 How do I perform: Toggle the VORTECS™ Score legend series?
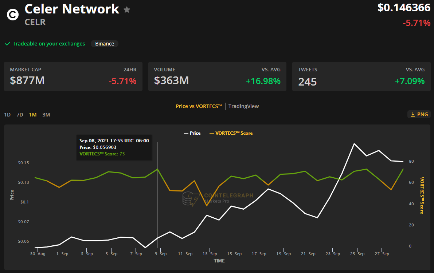231,133
